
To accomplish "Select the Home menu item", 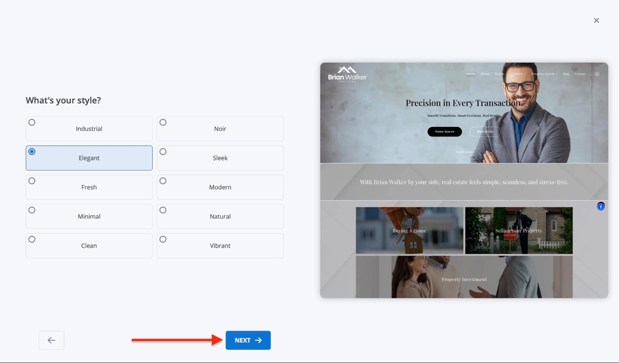I will coord(471,74).
